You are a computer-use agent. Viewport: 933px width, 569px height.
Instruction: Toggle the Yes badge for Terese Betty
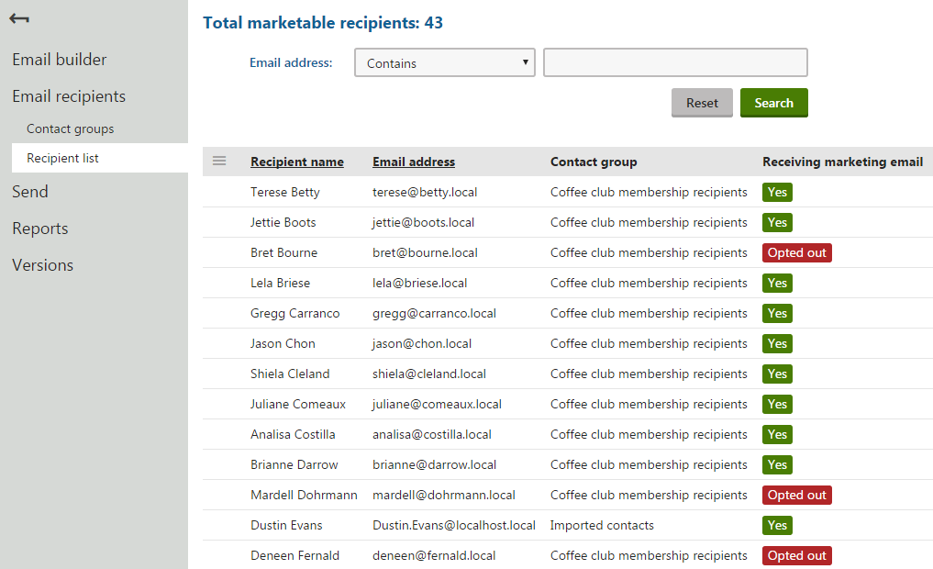tap(776, 192)
